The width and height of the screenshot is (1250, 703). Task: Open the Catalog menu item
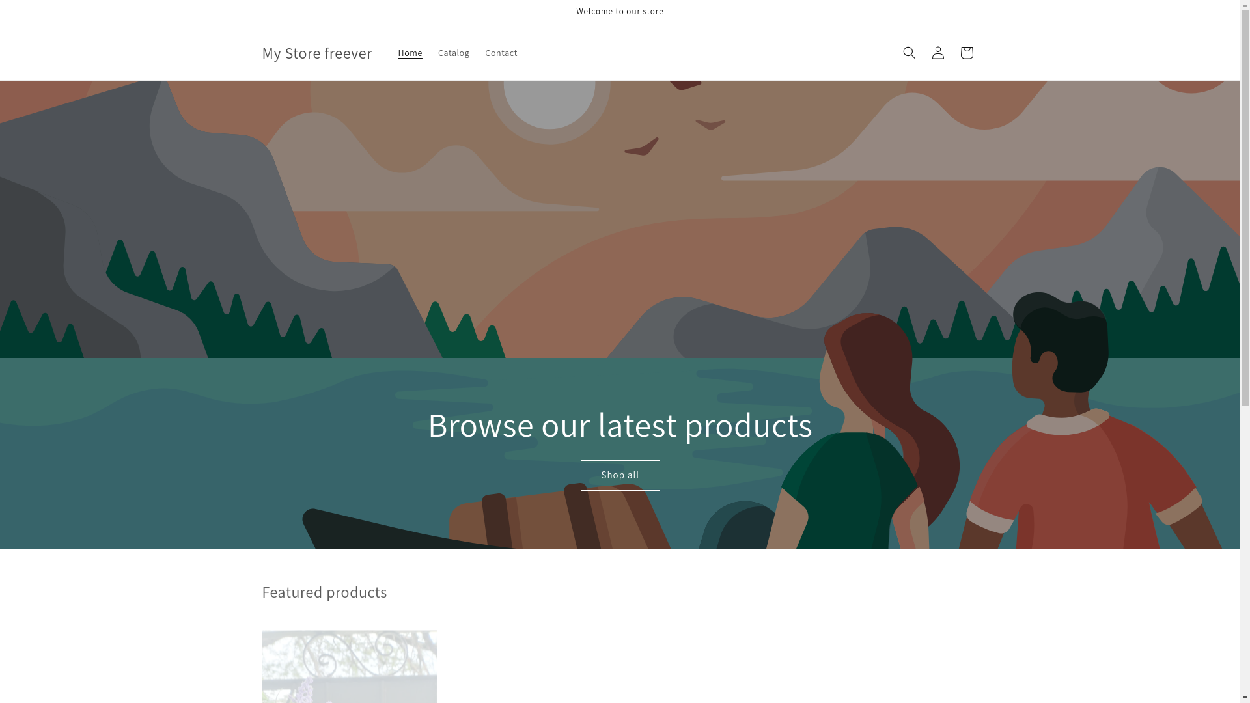(454, 53)
